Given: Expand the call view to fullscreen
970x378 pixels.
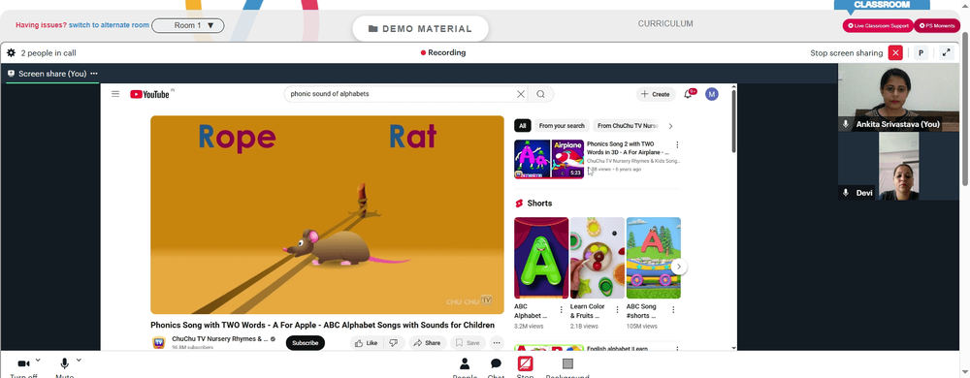Looking at the screenshot, I should point(947,52).
